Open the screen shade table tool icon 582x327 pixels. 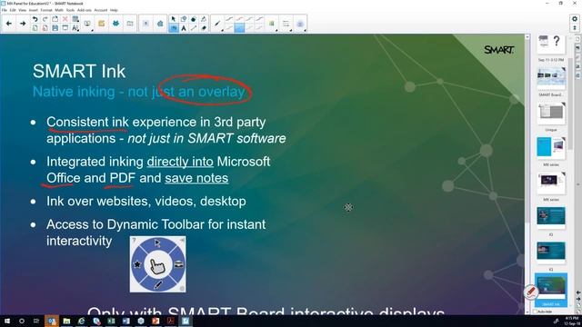(75, 19)
